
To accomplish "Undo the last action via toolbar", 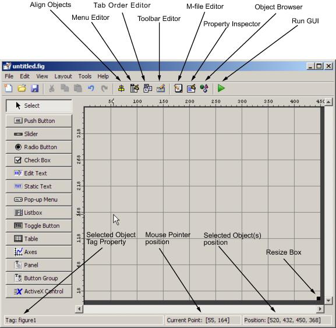I will pyautogui.click(x=91, y=88).
